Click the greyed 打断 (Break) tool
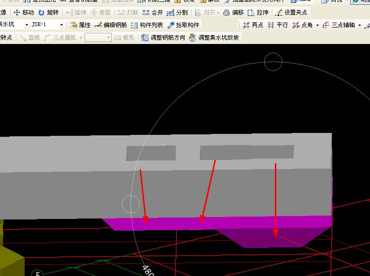The height and width of the screenshot is (276, 370). coord(128,12)
